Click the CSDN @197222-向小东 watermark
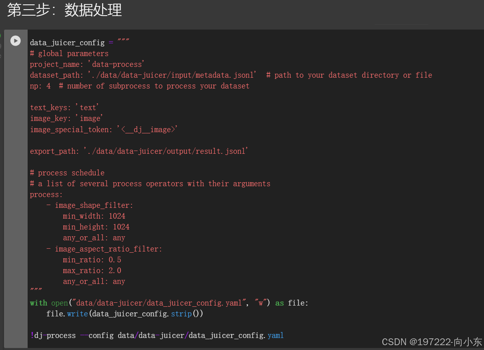 (x=431, y=342)
